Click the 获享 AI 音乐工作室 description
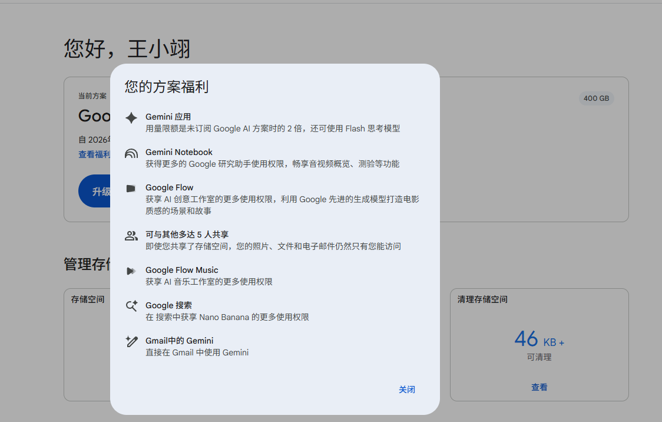Screen dimensions: 662x422 [x=209, y=281]
